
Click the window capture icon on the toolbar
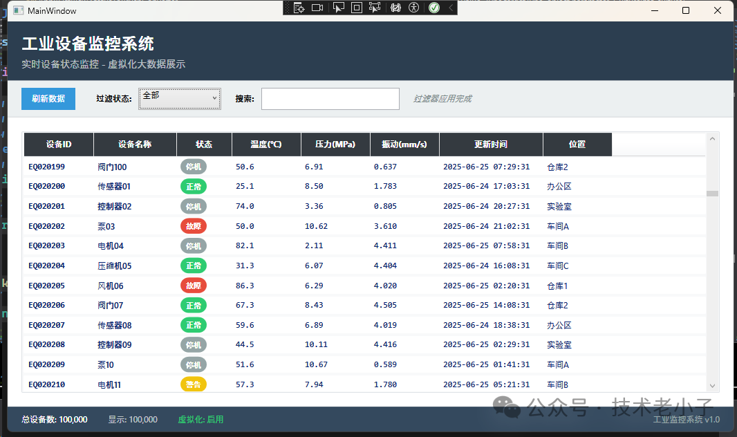[356, 7]
